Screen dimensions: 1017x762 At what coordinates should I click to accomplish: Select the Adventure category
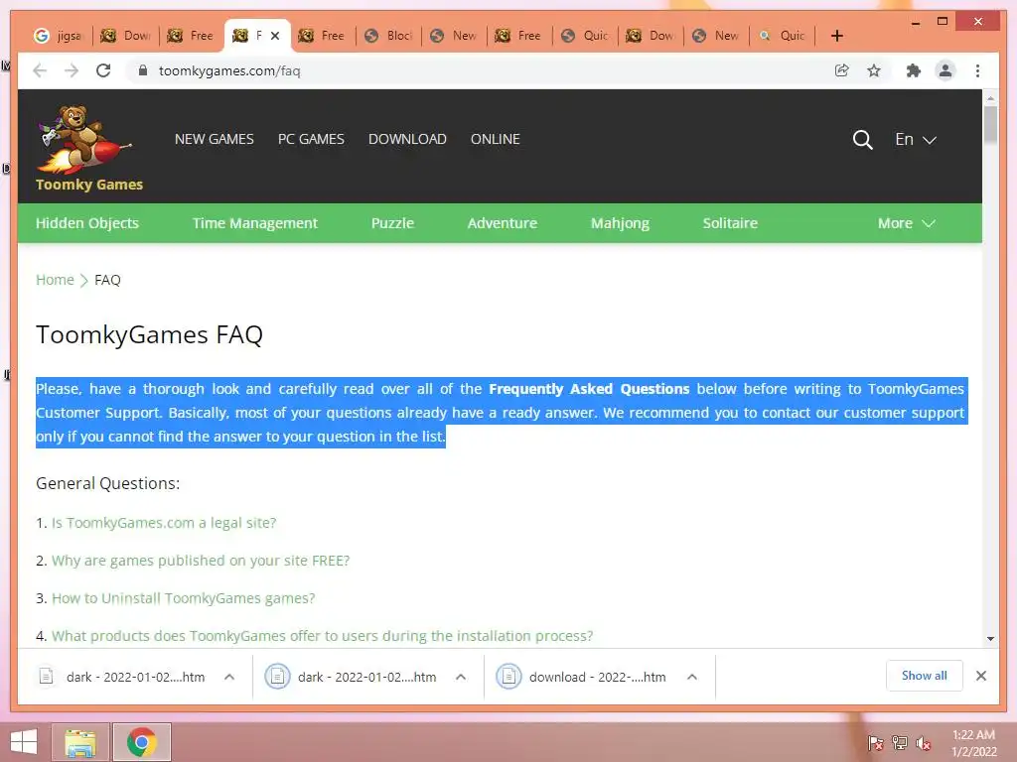tap(502, 223)
